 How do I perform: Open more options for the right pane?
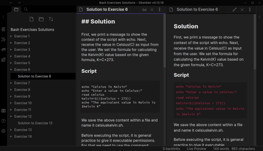tap(250, 9)
